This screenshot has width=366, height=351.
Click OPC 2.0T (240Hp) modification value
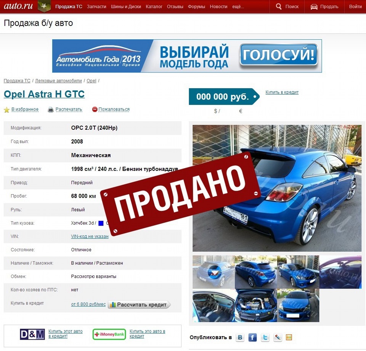point(94,128)
